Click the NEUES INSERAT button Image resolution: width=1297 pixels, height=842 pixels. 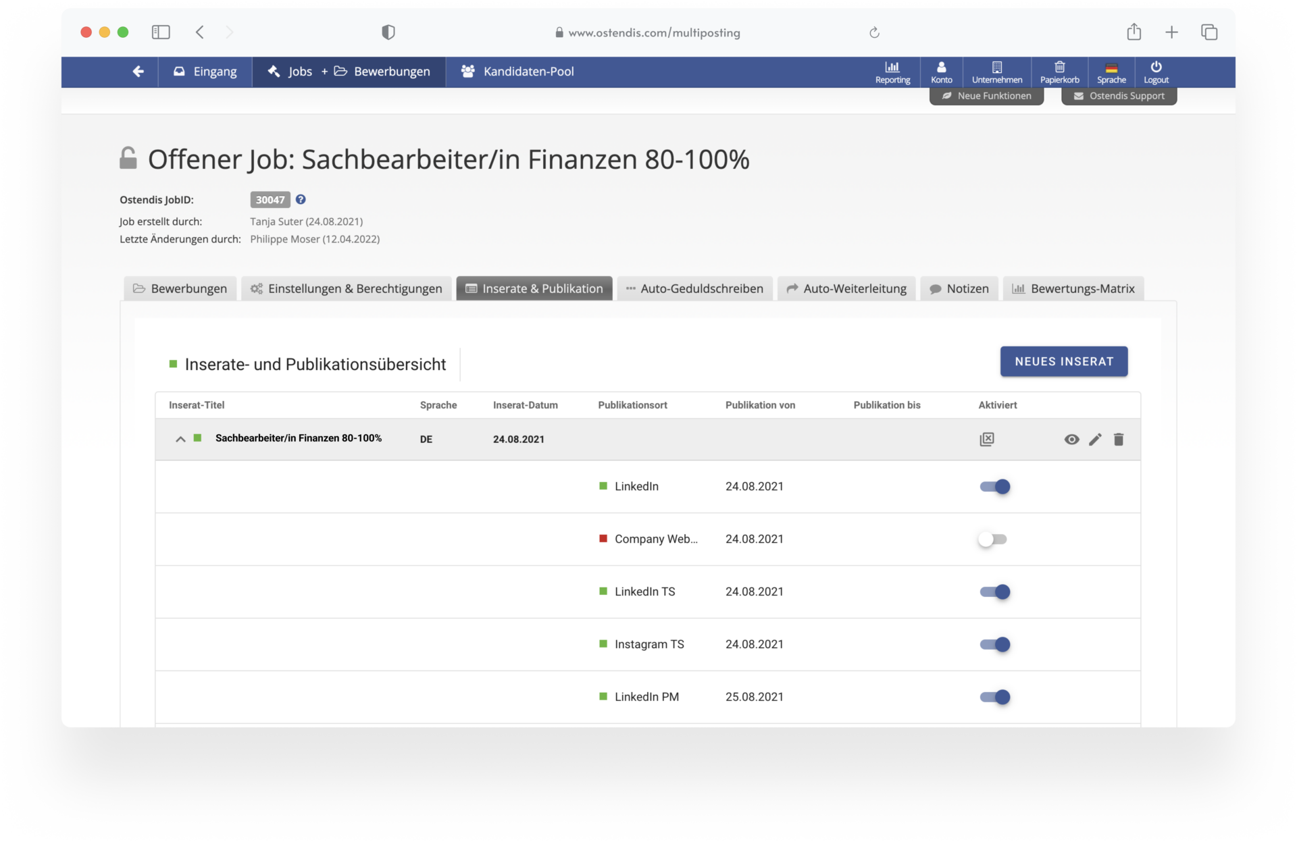(1064, 361)
